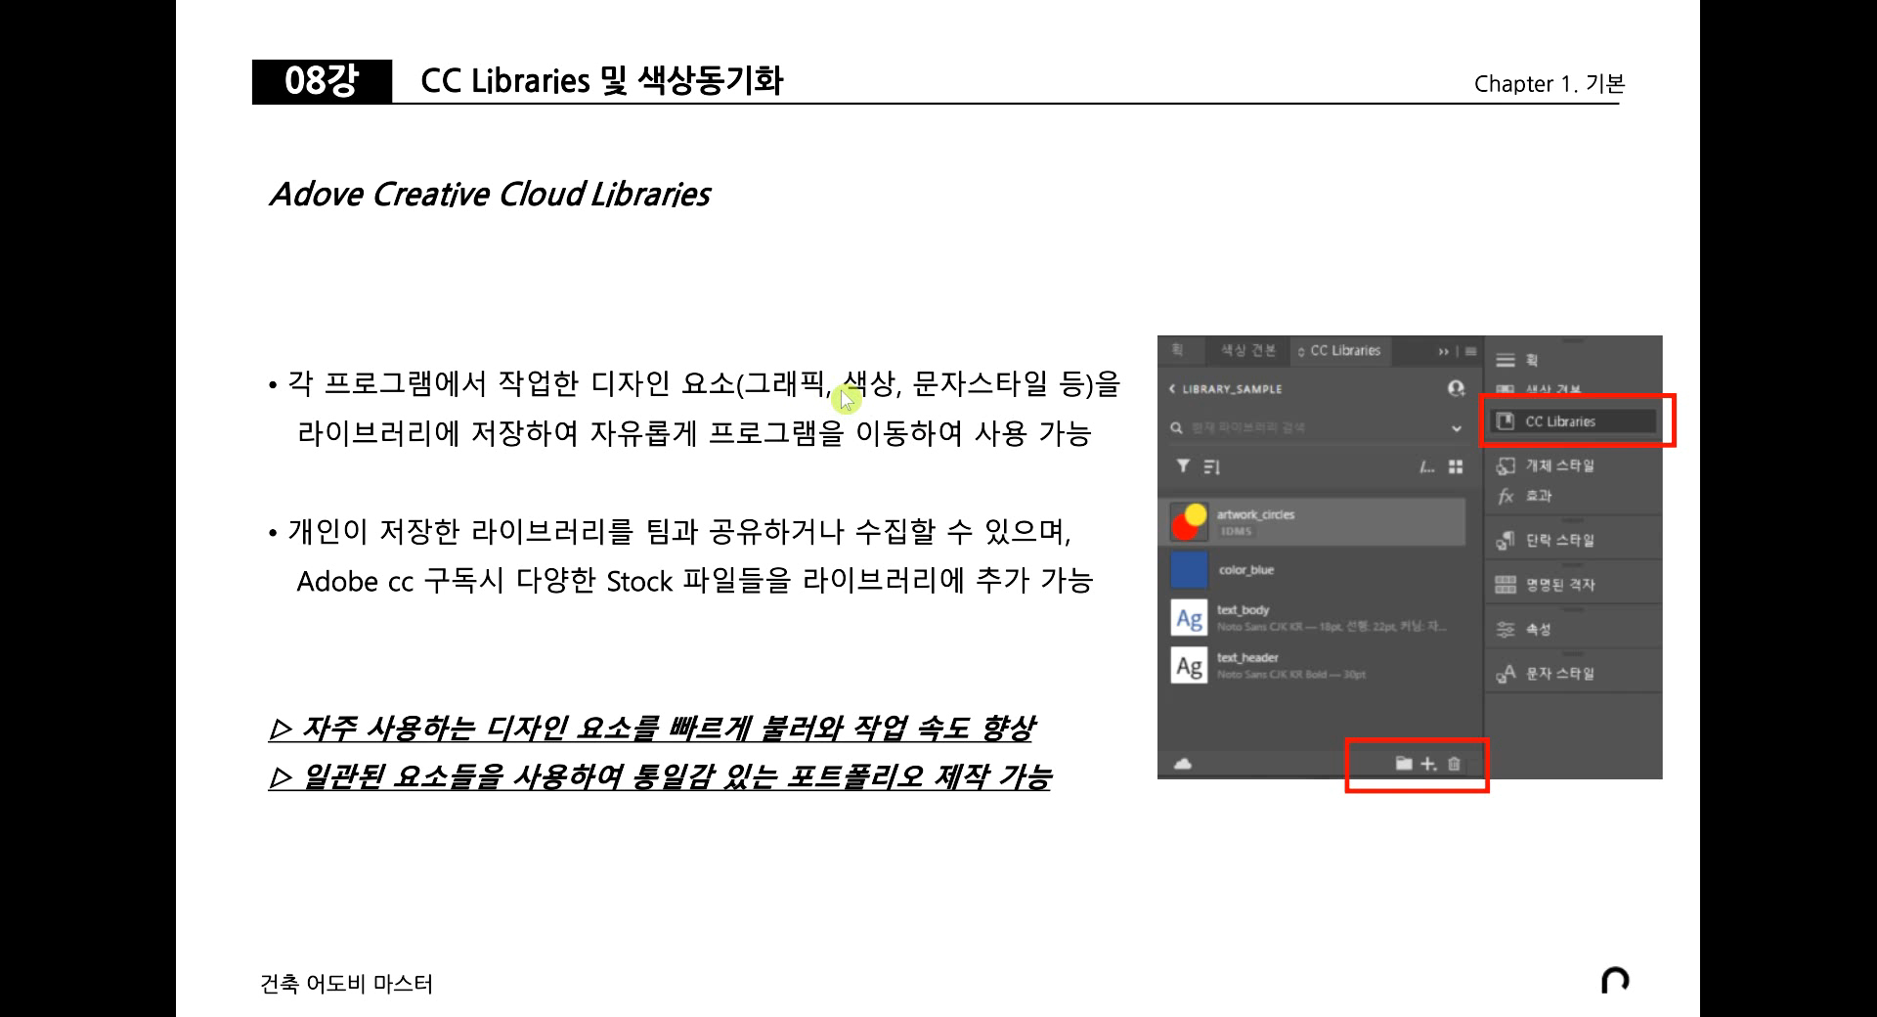Click the 'Chapter 1. 기본' label

click(1550, 84)
